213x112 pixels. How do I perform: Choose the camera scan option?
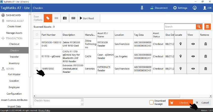click(65, 18)
